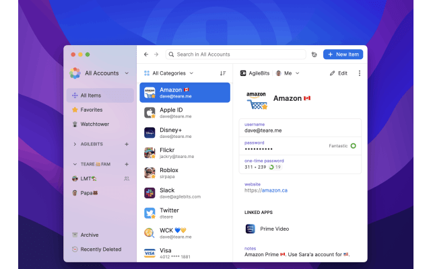Click the Search in All Accounts field
This screenshot has width=431, height=269.
click(x=236, y=54)
